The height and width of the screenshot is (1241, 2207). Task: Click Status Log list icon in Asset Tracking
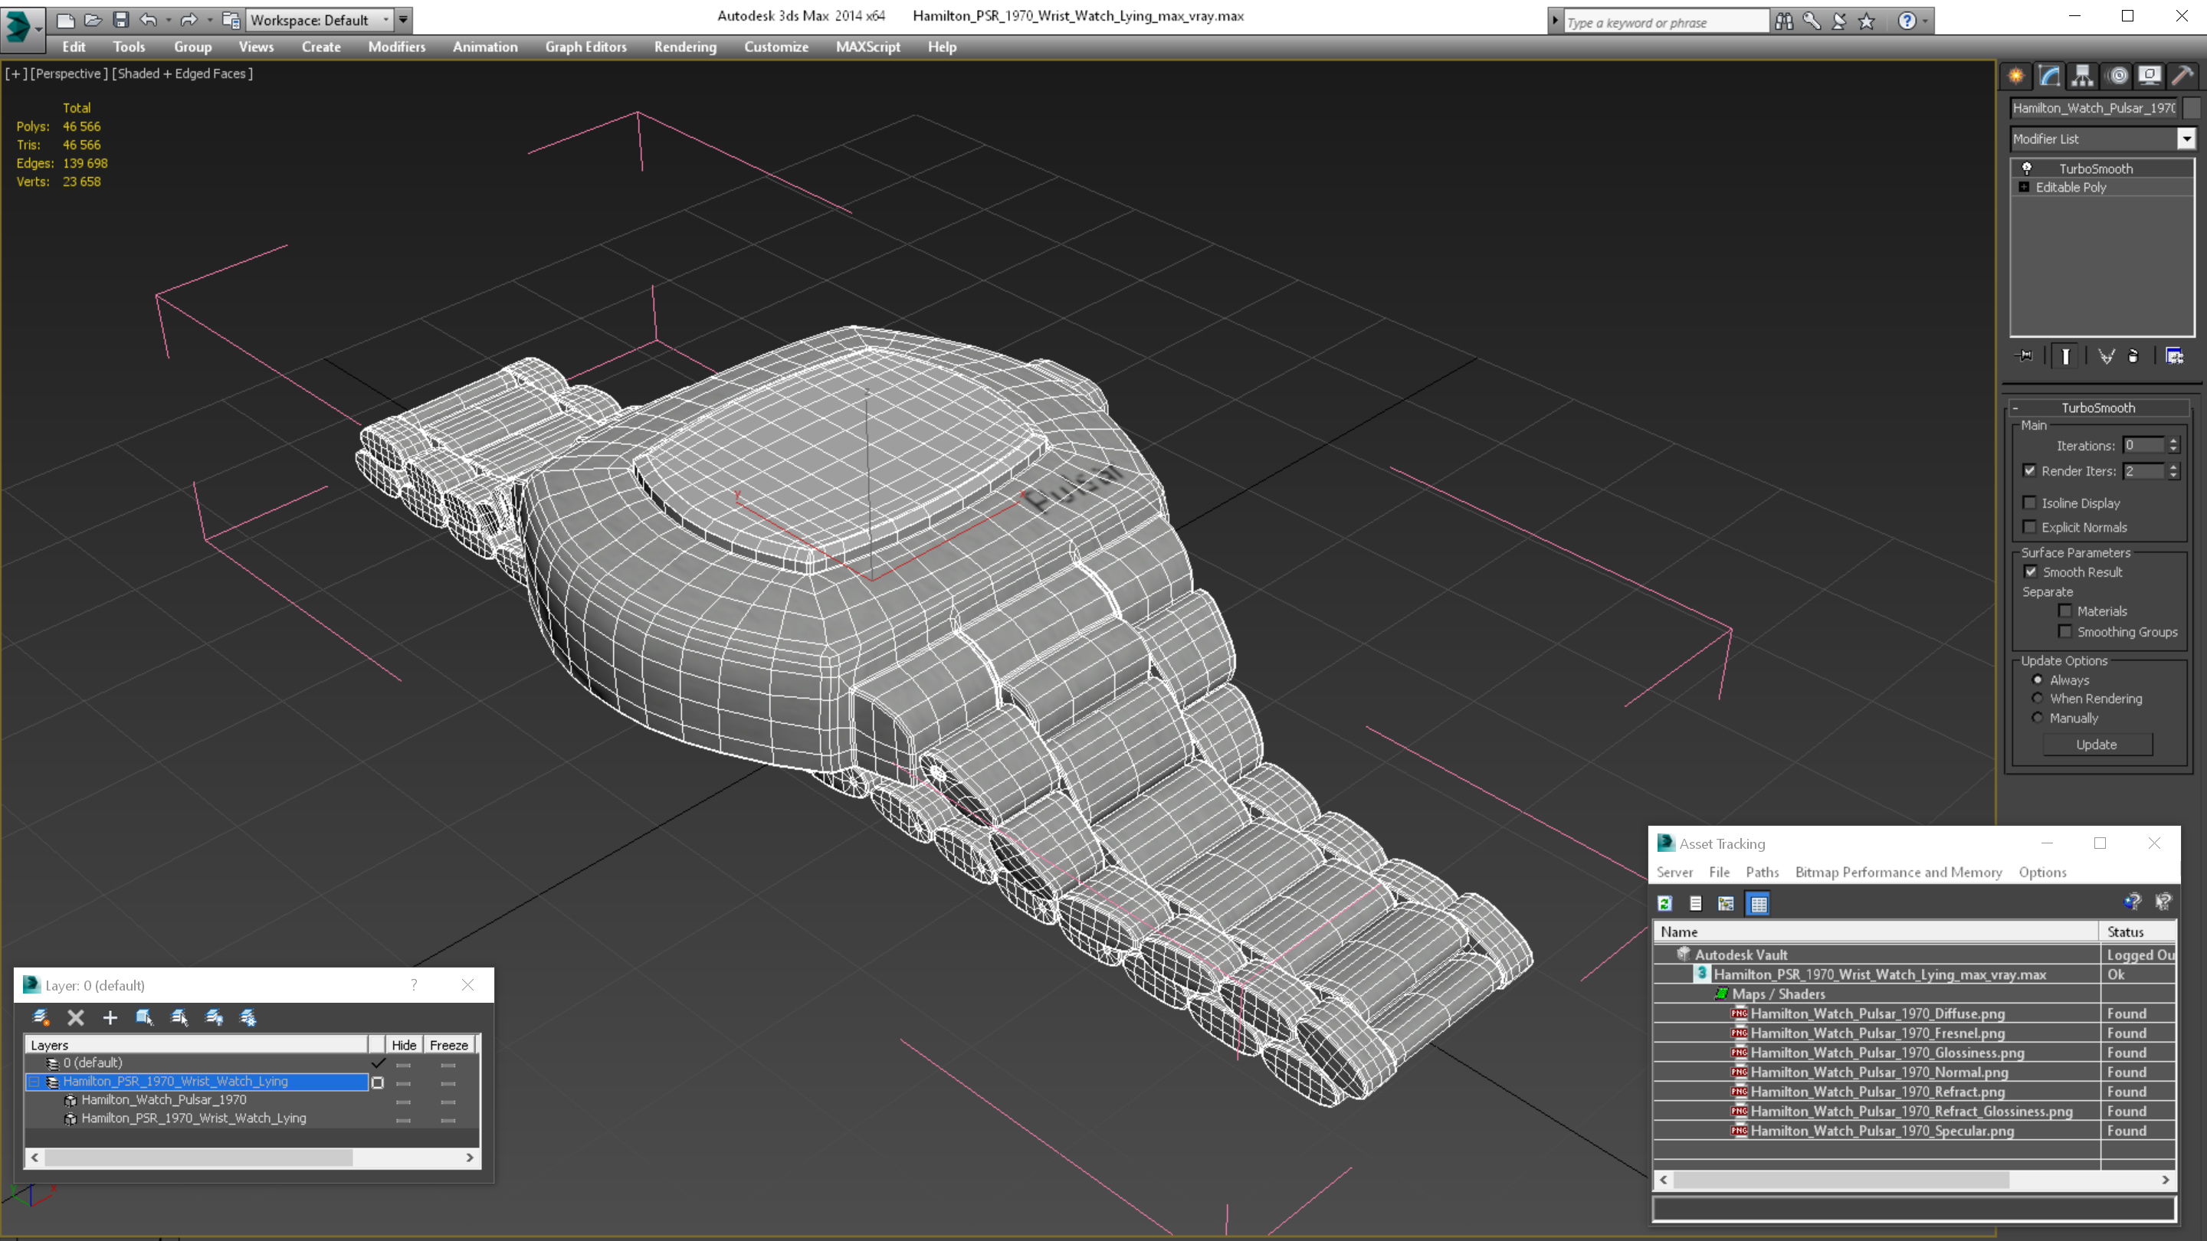coord(1696,902)
